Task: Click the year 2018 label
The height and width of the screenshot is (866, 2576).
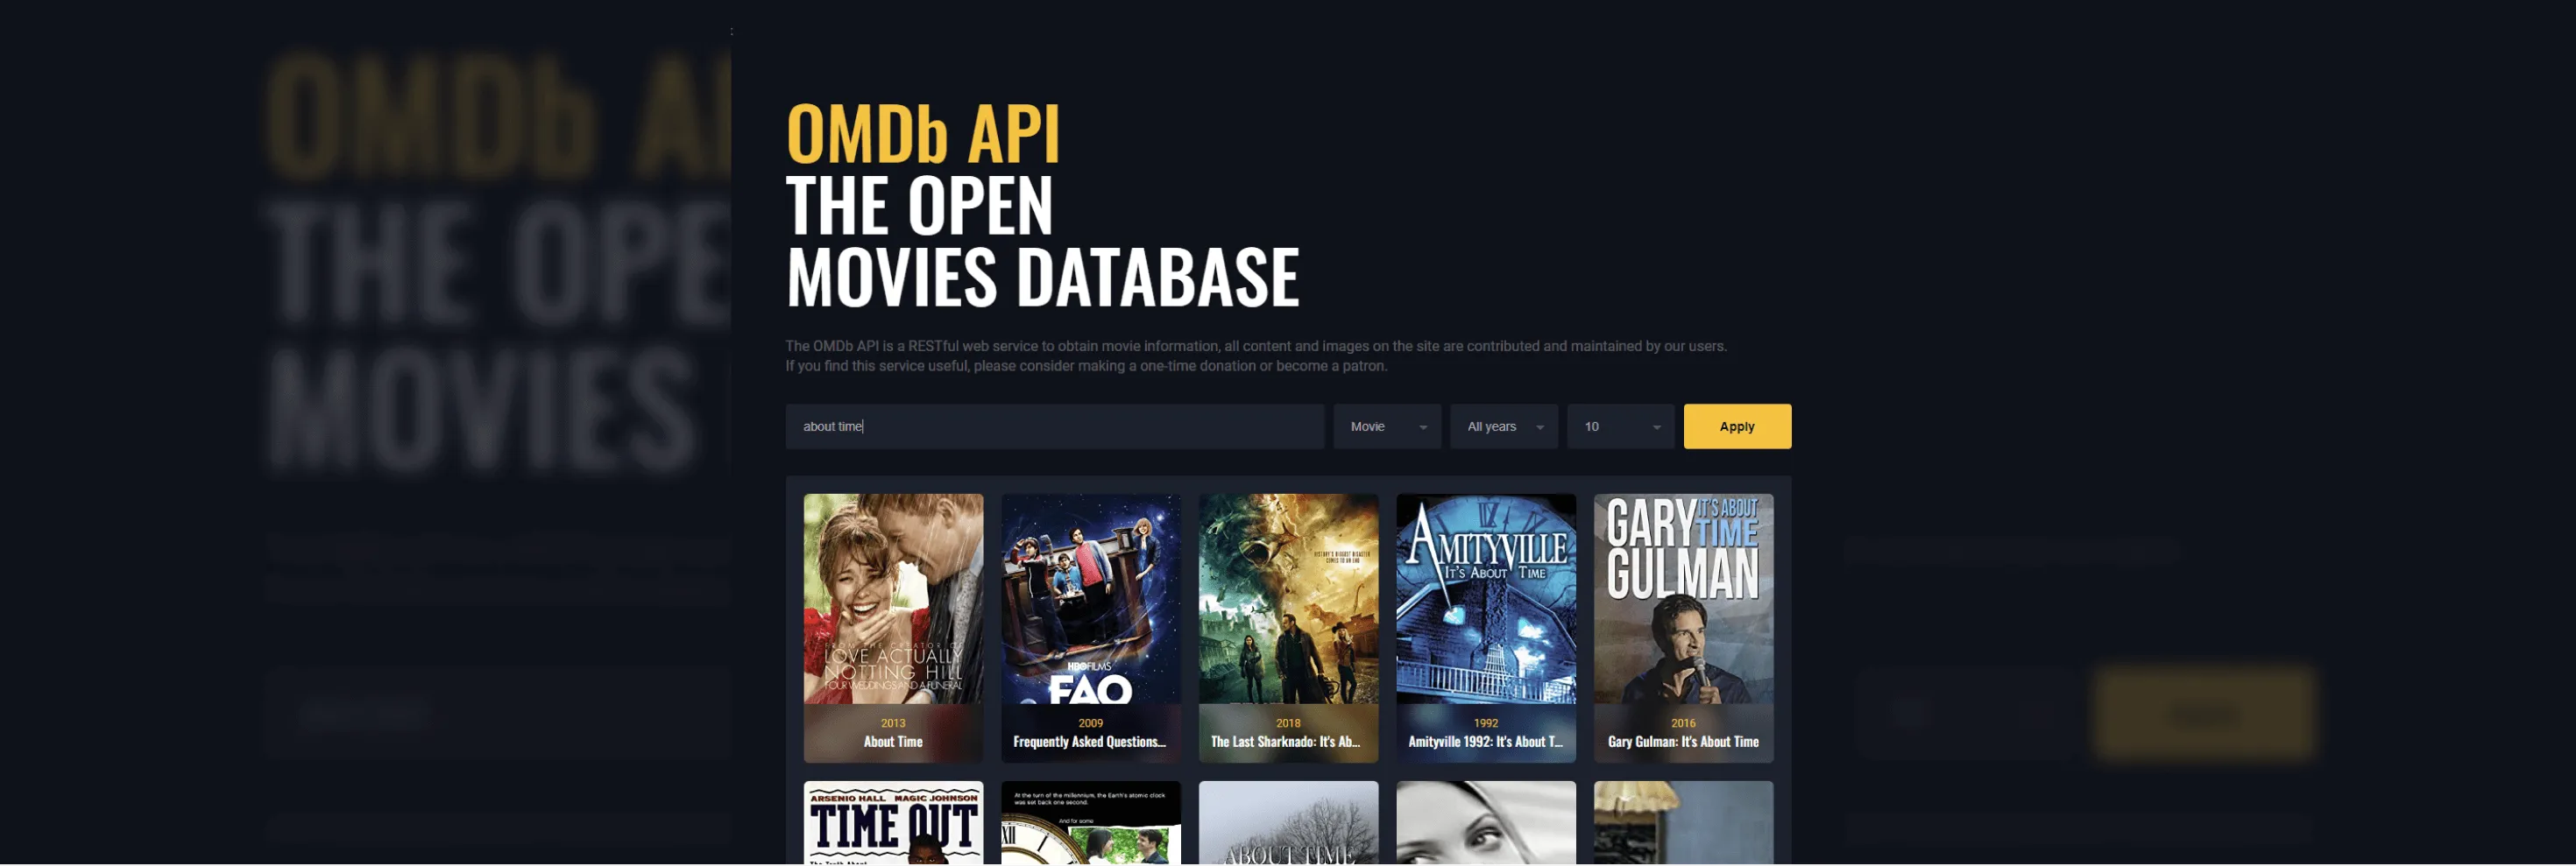Action: point(1288,723)
